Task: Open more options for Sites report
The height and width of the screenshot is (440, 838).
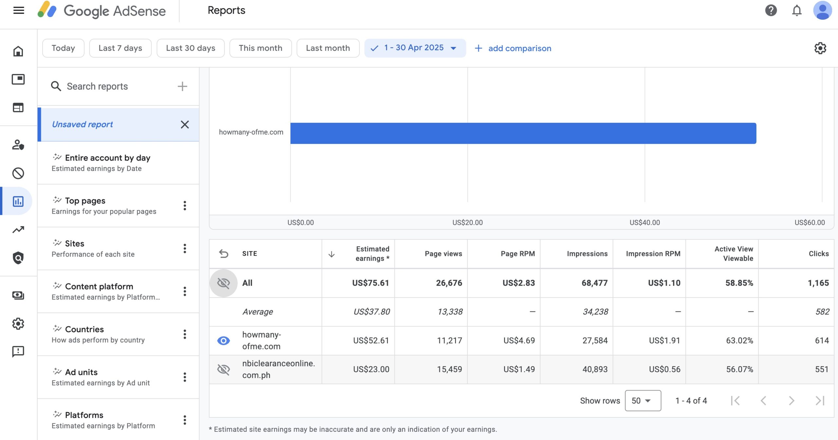Action: (185, 248)
